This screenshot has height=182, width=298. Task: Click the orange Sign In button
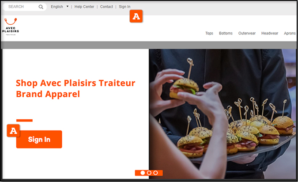click(39, 140)
